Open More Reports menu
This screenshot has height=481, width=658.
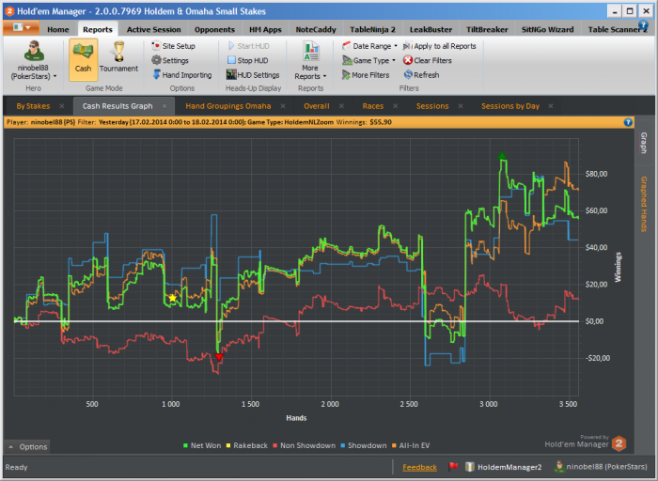(x=310, y=60)
